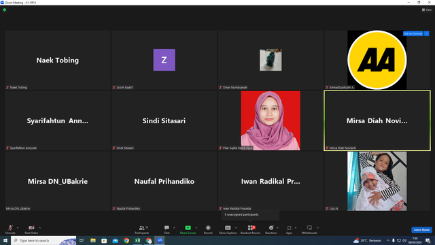This screenshot has height=245, width=435.
Task: Open the Windows Start menu
Action: point(5,240)
